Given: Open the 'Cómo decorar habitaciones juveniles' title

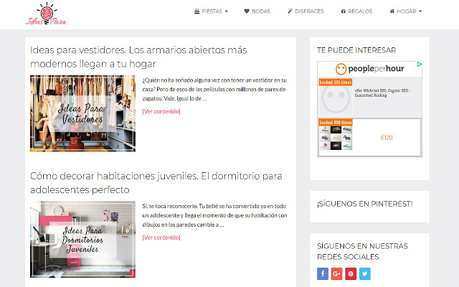Looking at the screenshot, I should (156, 183).
